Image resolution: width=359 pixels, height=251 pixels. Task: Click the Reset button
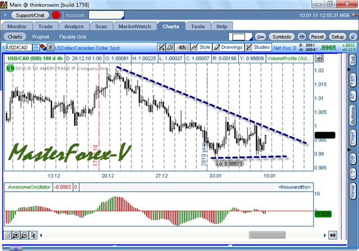(x=317, y=37)
